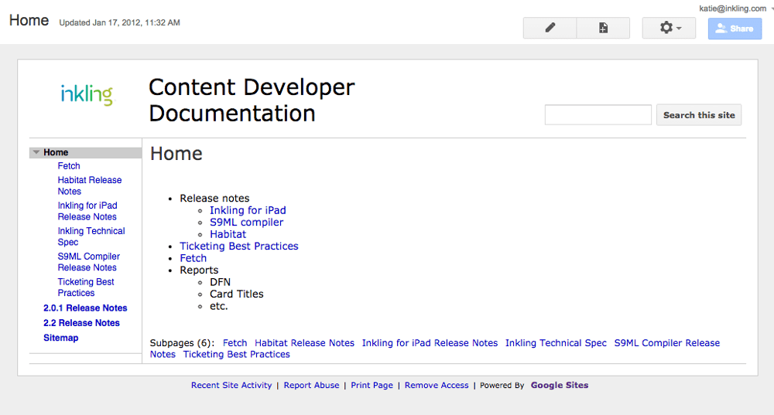Open Inkling Technical Spec subpage link
The height and width of the screenshot is (415, 774).
point(556,343)
